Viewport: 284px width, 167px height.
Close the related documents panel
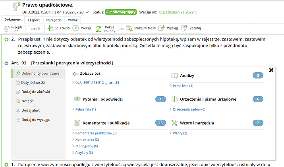pos(271,70)
